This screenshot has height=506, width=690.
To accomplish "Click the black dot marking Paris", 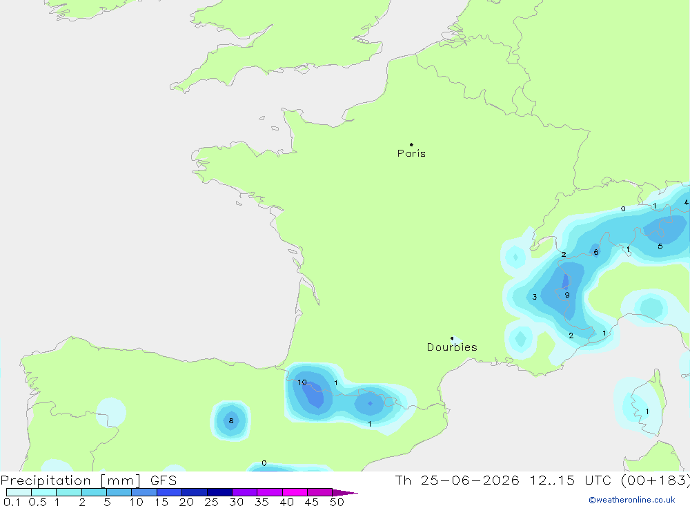I will pos(411,144).
